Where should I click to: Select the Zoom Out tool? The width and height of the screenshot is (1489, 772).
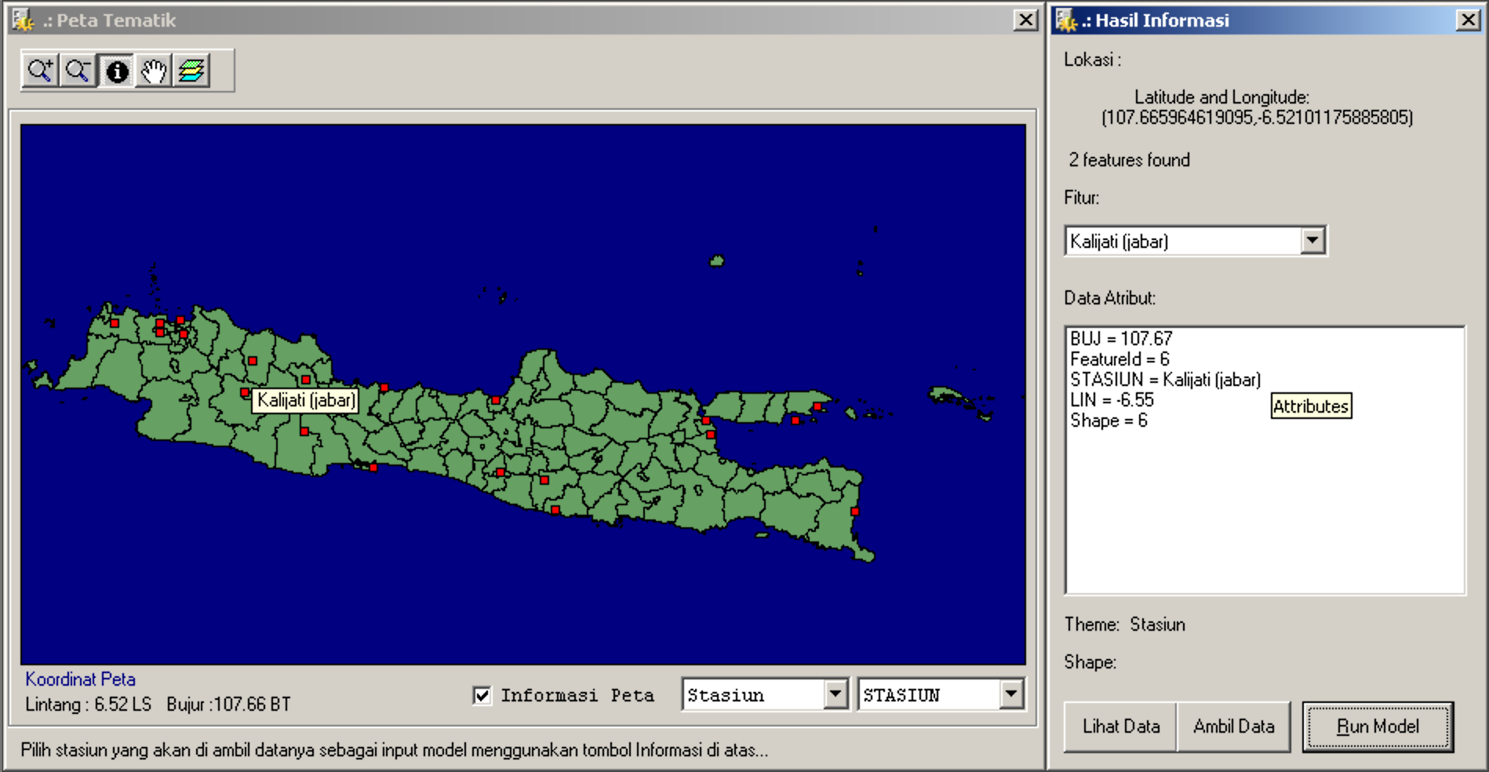click(78, 71)
